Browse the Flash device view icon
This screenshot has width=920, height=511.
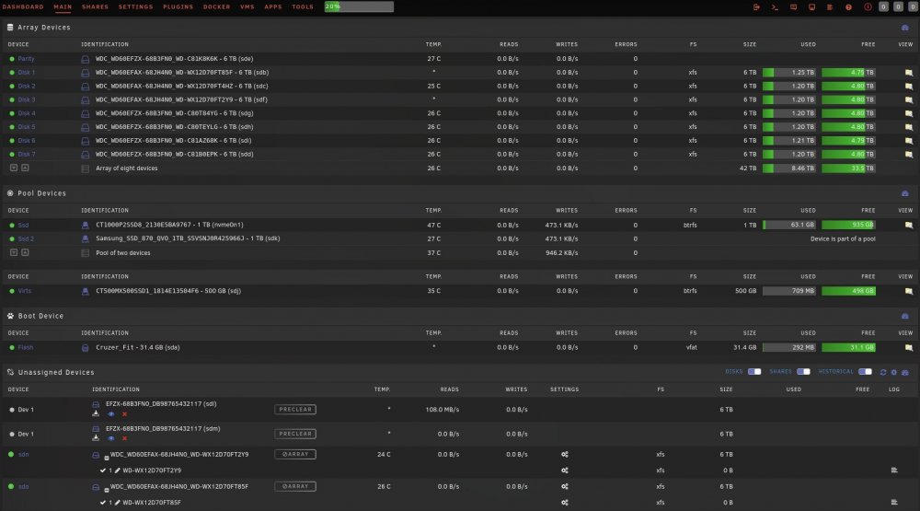click(908, 348)
